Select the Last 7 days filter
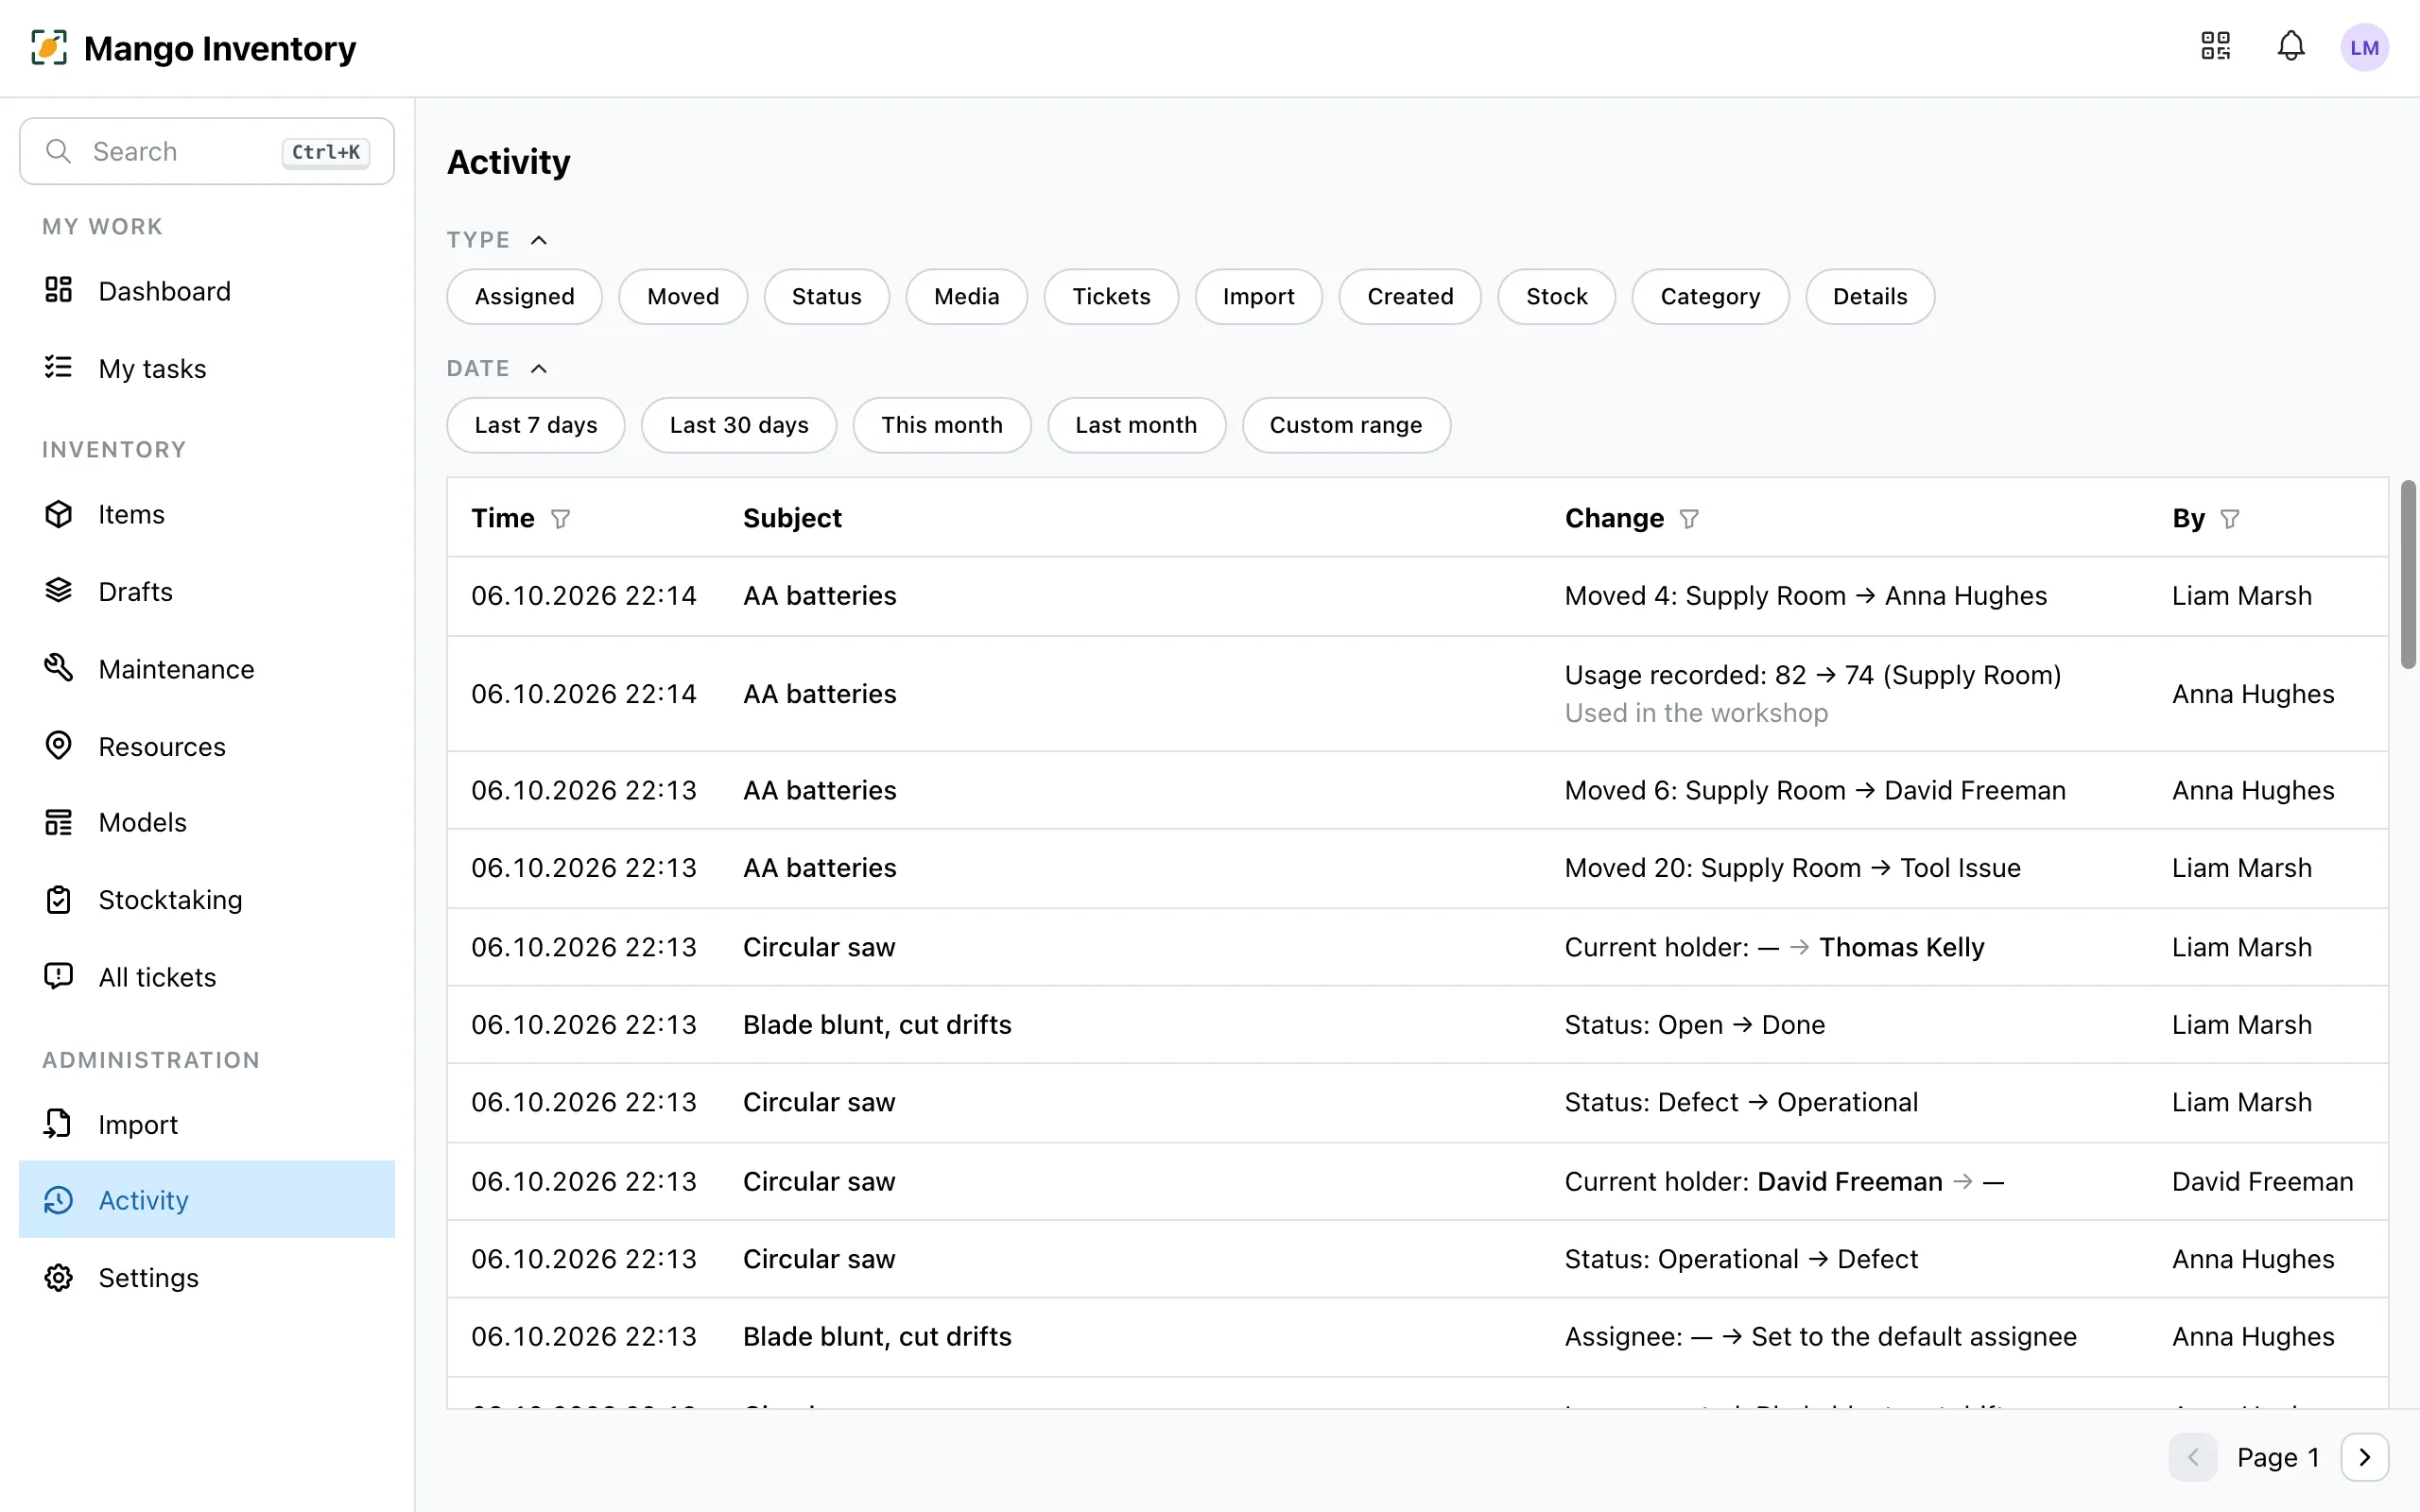Screen dimensions: 2420x1512 coord(536,425)
